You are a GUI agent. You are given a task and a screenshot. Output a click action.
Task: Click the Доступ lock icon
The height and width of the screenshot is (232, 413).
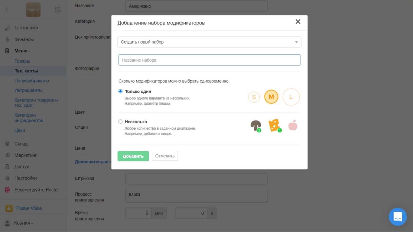pyautogui.click(x=7, y=167)
